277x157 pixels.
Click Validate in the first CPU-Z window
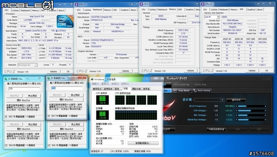(x=53, y=72)
